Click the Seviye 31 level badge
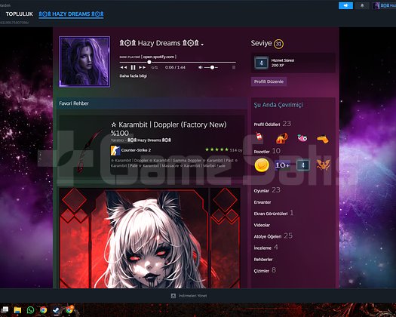The width and height of the screenshot is (396, 317). [278, 44]
